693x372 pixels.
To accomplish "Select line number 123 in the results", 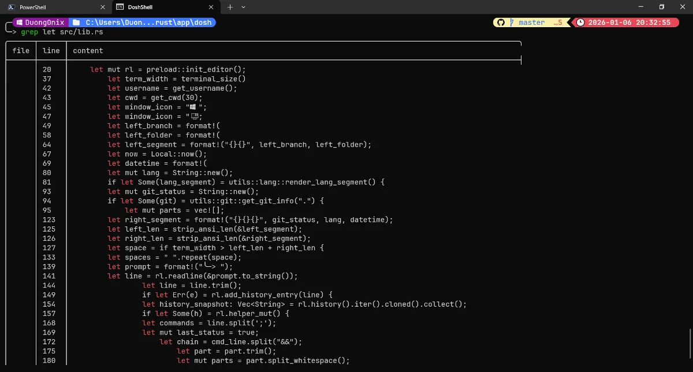I will coord(49,220).
